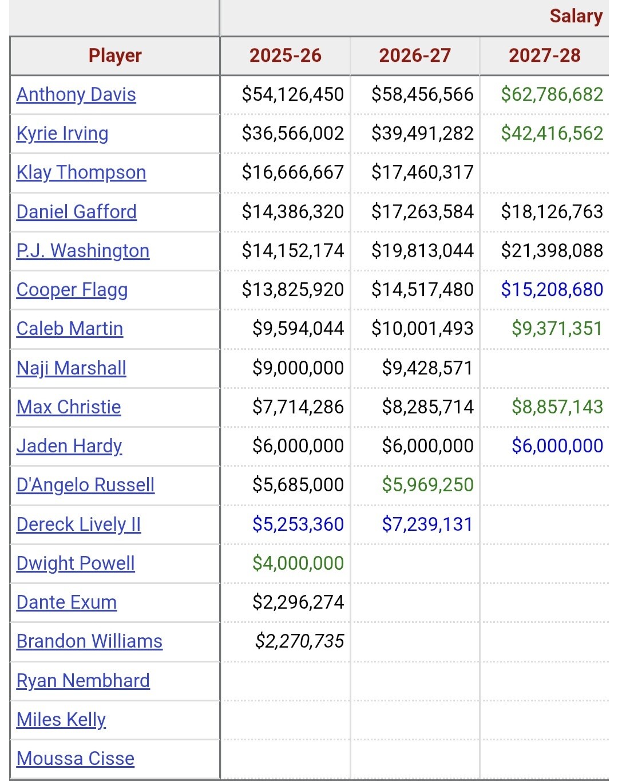Image resolution: width=618 pixels, height=781 pixels.
Task: View Moussa Cisse's profile
Action: pyautogui.click(x=76, y=759)
